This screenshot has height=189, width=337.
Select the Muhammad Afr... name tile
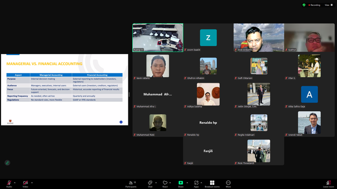point(158,94)
